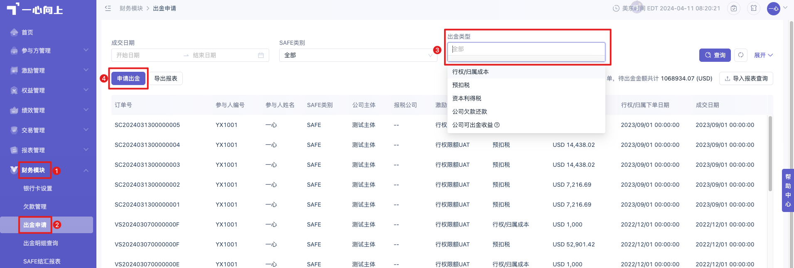The width and height of the screenshot is (794, 268).
Task: Click order number SC2024031300000003
Action: pos(147,165)
